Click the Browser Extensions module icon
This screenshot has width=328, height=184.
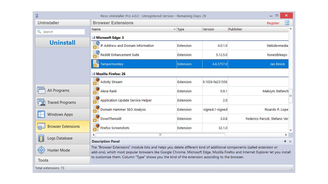41,126
